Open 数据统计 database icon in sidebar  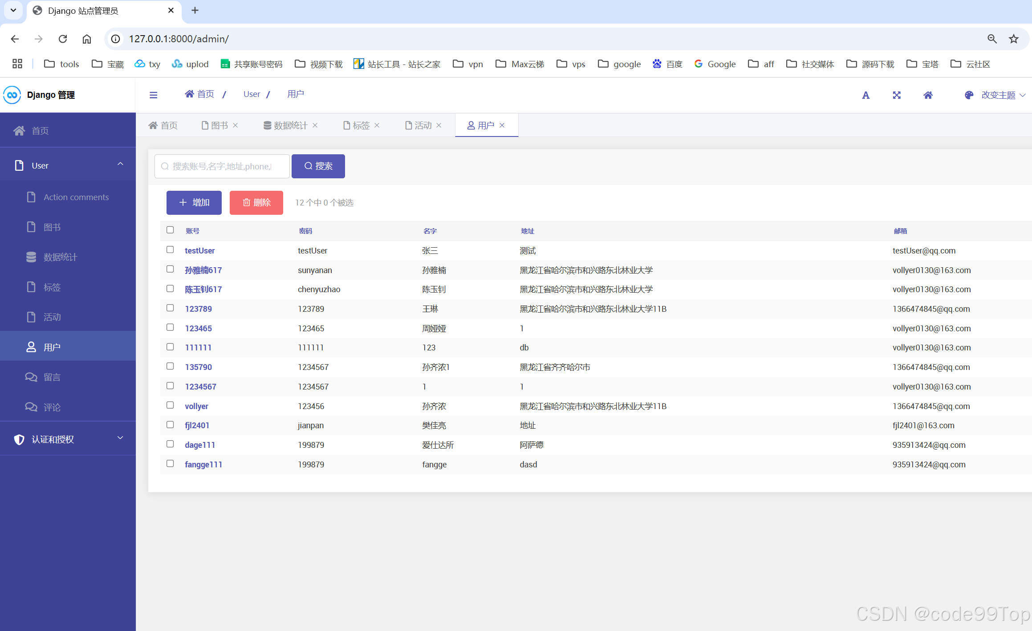pos(31,257)
